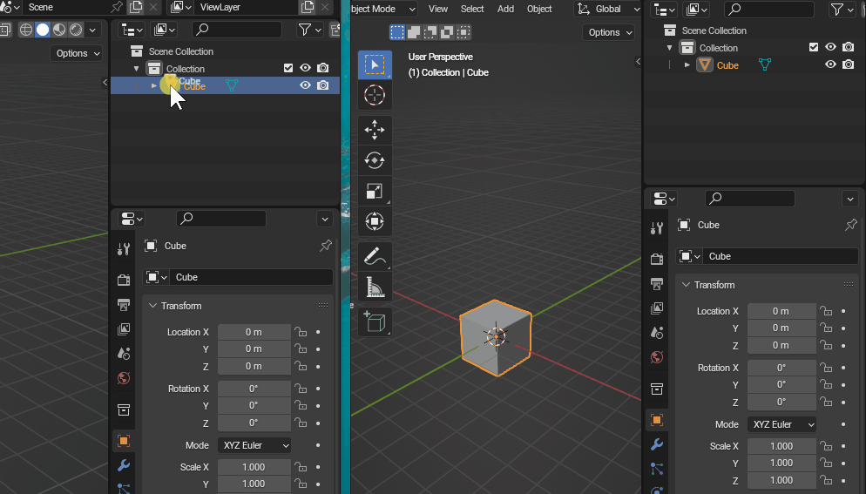Switch to wireframe viewport shading
This screenshot has width=866, height=494.
pyautogui.click(x=26, y=30)
